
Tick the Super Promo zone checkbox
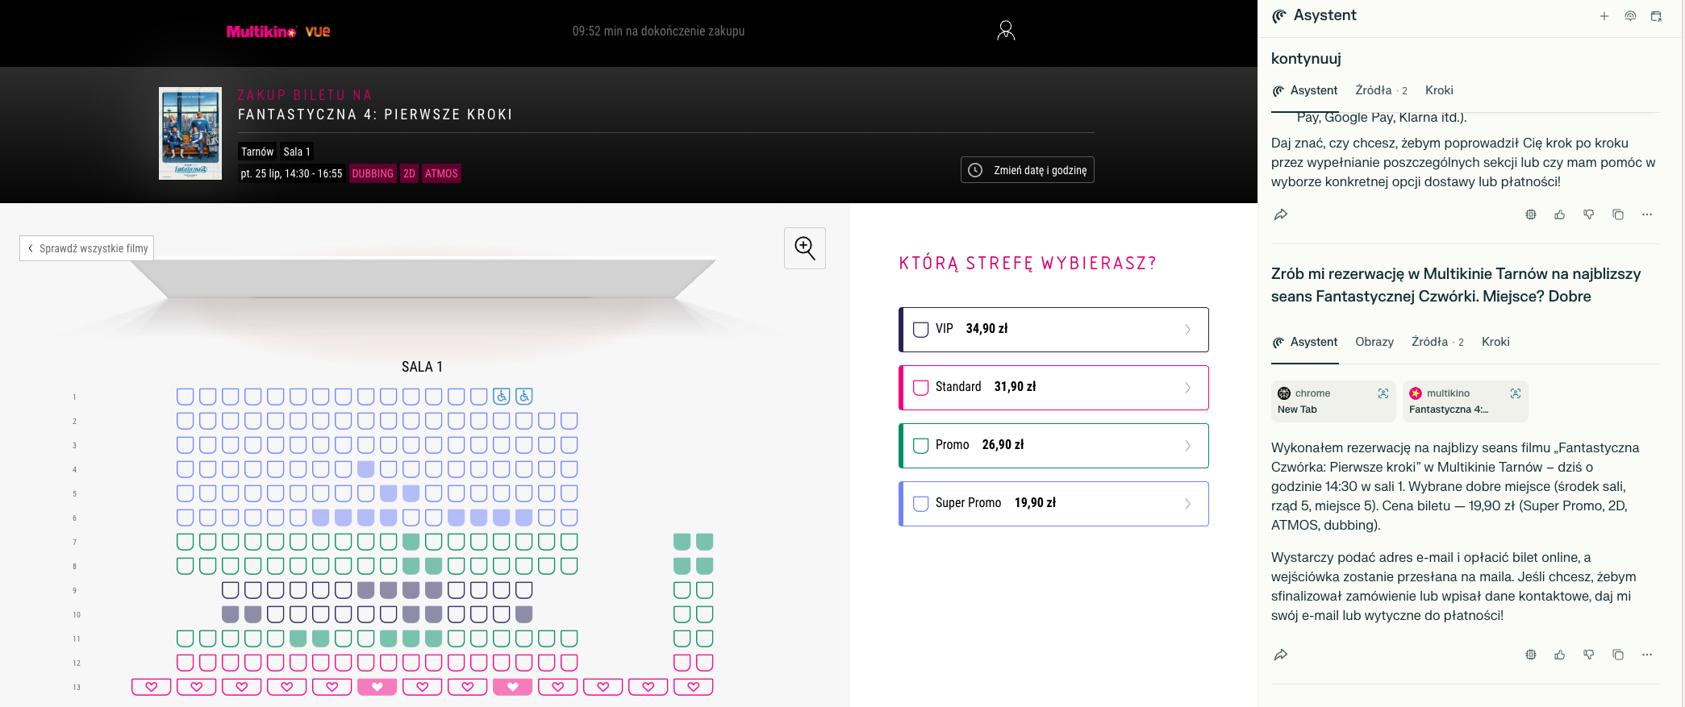(x=921, y=503)
